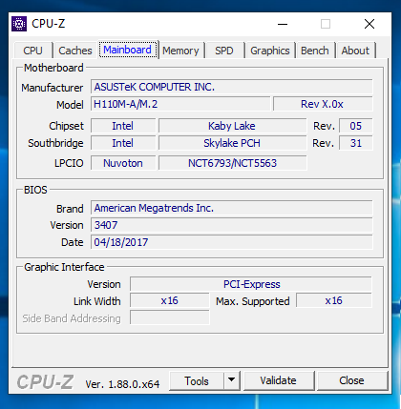
Task: Select the Memory tab
Action: [180, 51]
